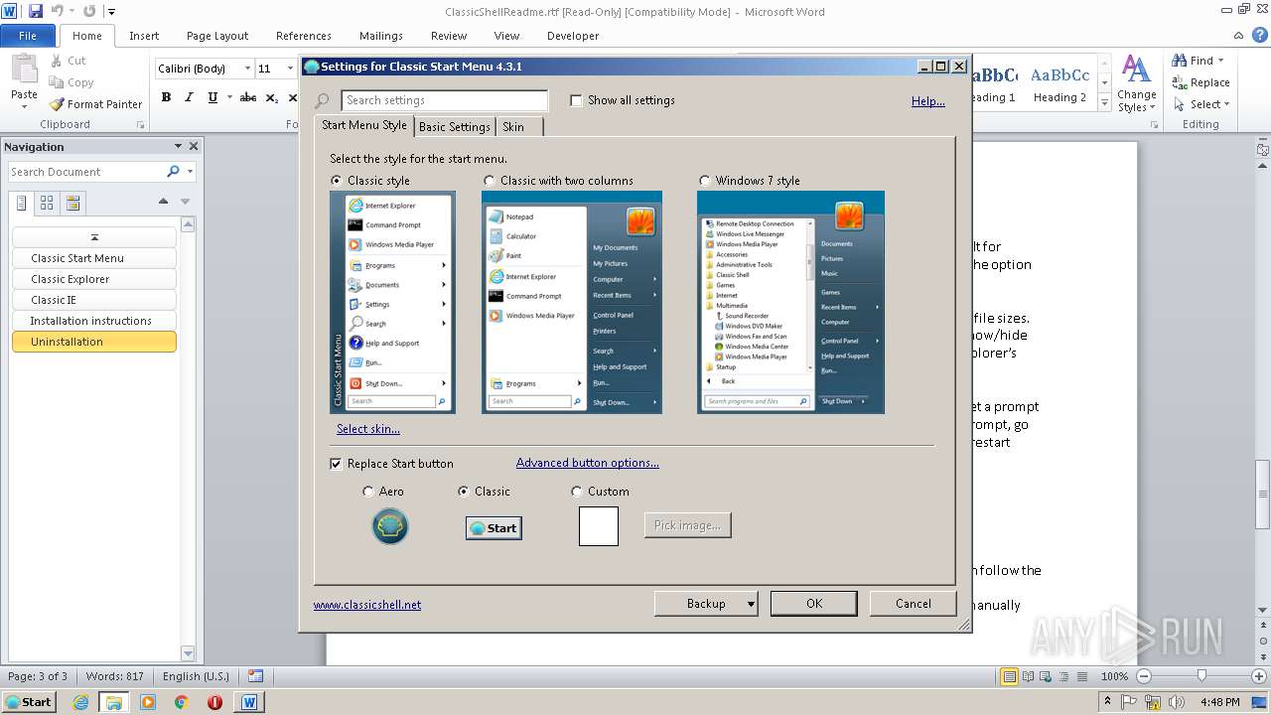1271x715 pixels.
Task: Open the Navigation pane options dropdown
Action: [x=178, y=146]
